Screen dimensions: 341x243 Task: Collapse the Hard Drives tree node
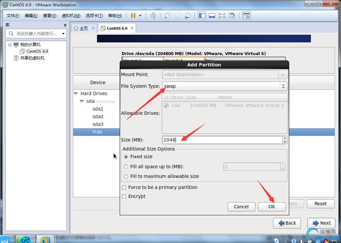[x=76, y=93]
